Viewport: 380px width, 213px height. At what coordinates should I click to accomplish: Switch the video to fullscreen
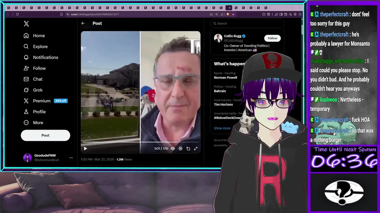point(196,149)
